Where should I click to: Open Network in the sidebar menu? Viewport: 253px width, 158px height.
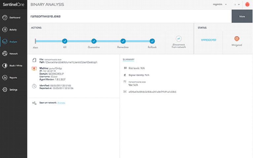coord(14,54)
